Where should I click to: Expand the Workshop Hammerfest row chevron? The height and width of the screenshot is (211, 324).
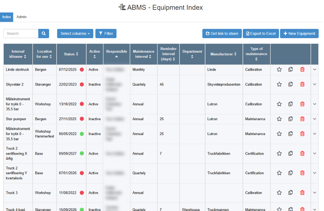315,134
